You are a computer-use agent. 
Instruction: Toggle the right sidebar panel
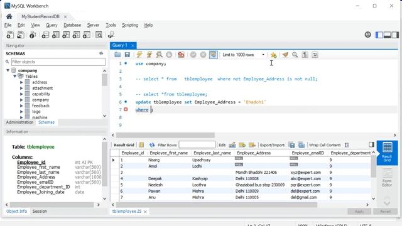pos(395,35)
